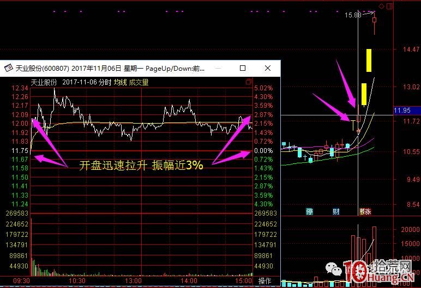Toggle the 成交量 volume label
This screenshot has height=288, width=421.
pyautogui.click(x=139, y=82)
